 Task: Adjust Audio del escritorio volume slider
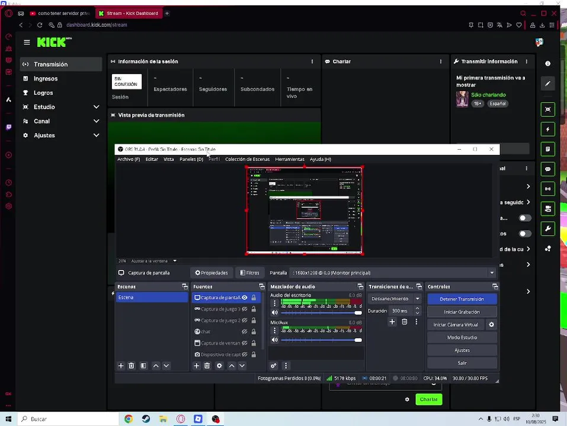pyautogui.click(x=321, y=312)
